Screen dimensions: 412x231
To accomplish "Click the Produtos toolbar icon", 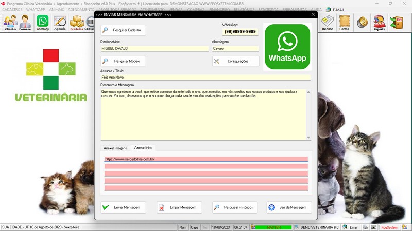I will click(x=77, y=22).
